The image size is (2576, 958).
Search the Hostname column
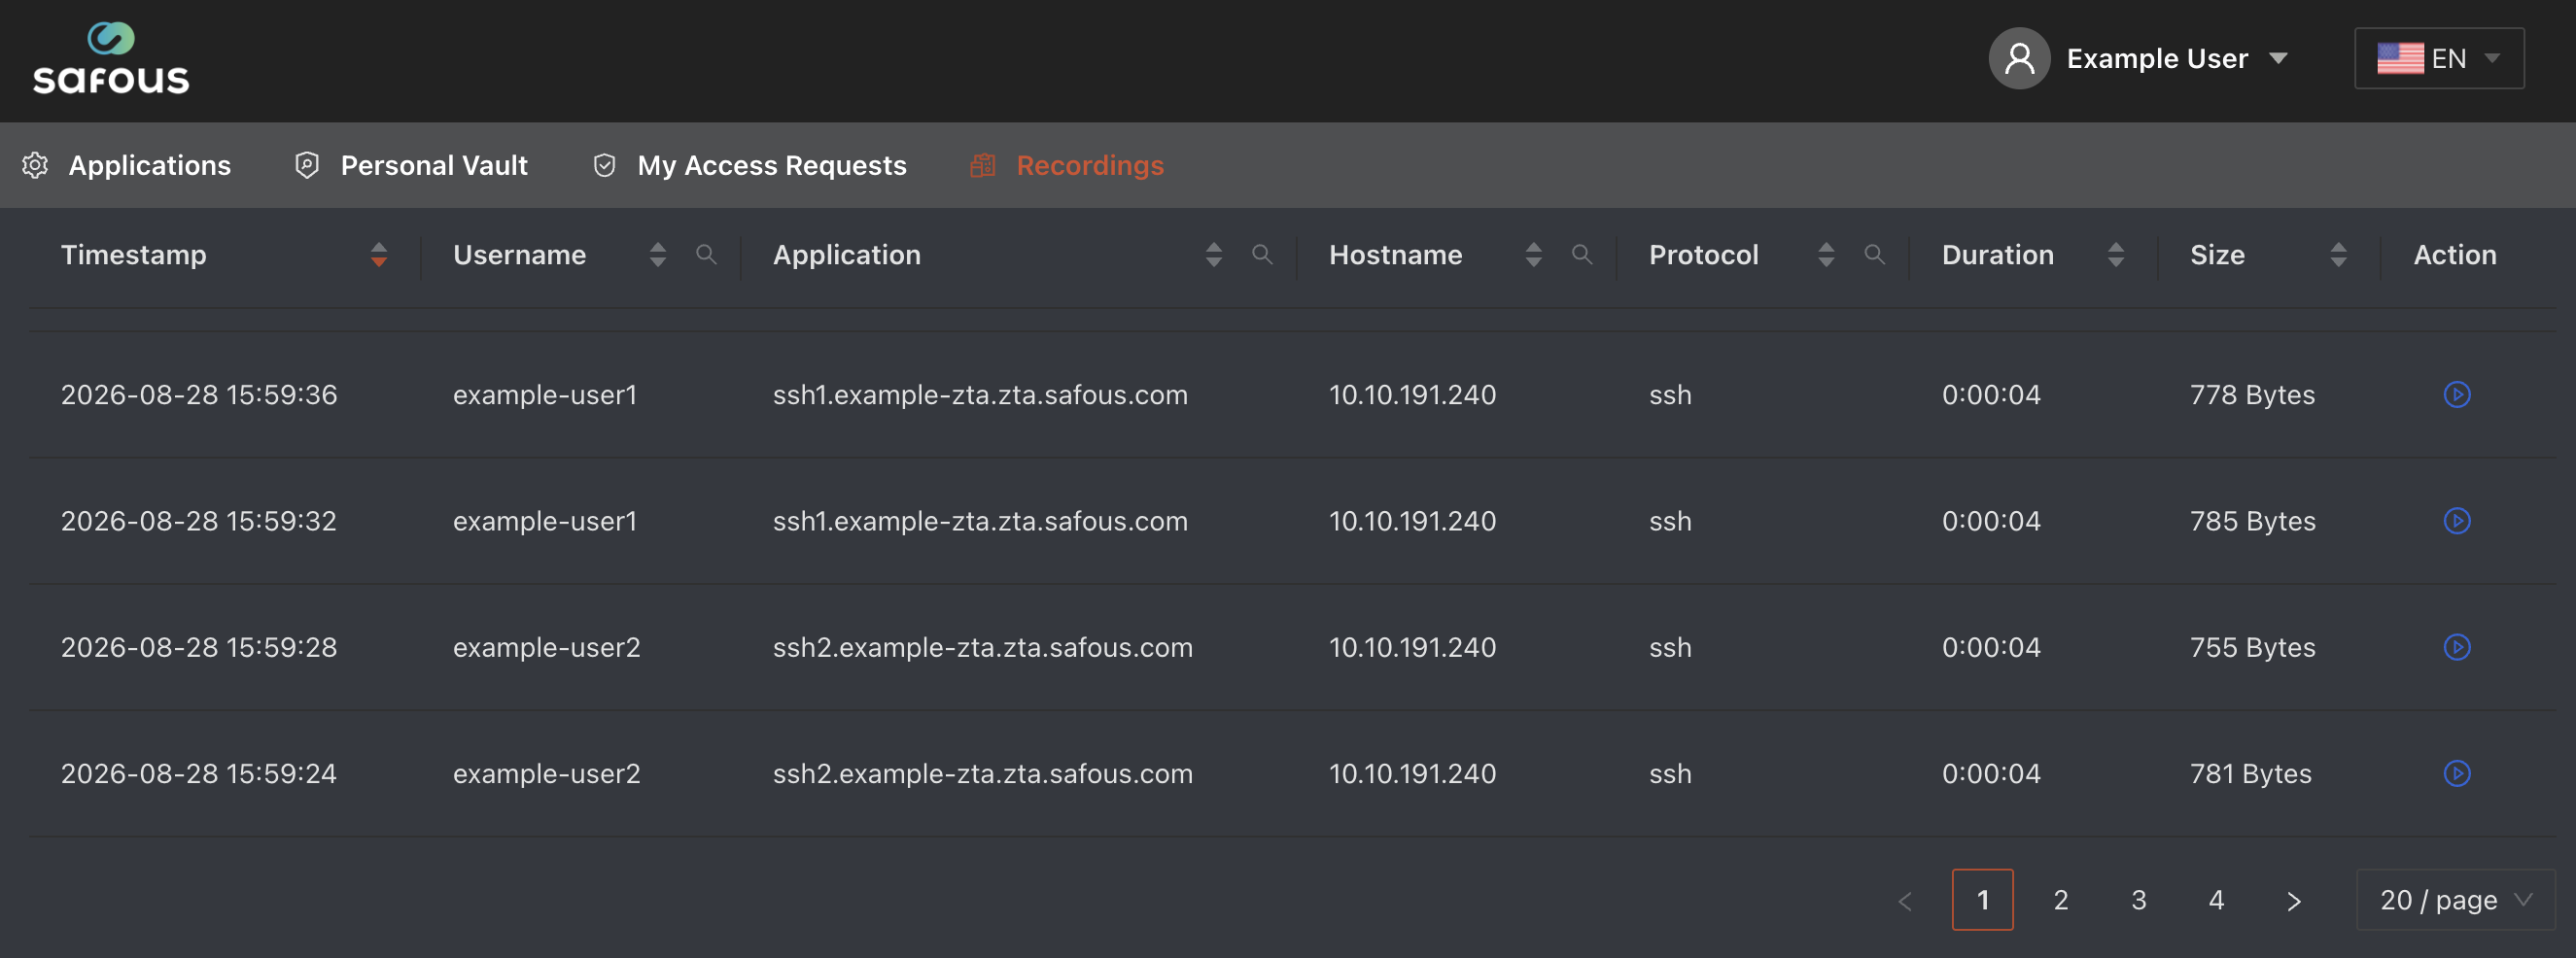[x=1581, y=254]
